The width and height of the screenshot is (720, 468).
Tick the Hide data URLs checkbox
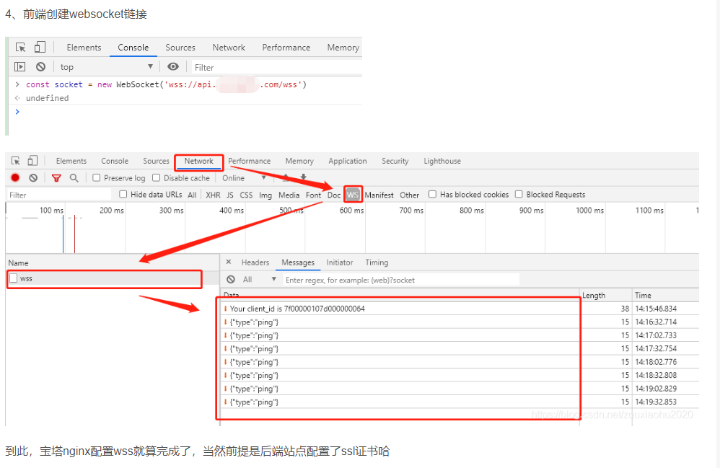pyautogui.click(x=123, y=195)
